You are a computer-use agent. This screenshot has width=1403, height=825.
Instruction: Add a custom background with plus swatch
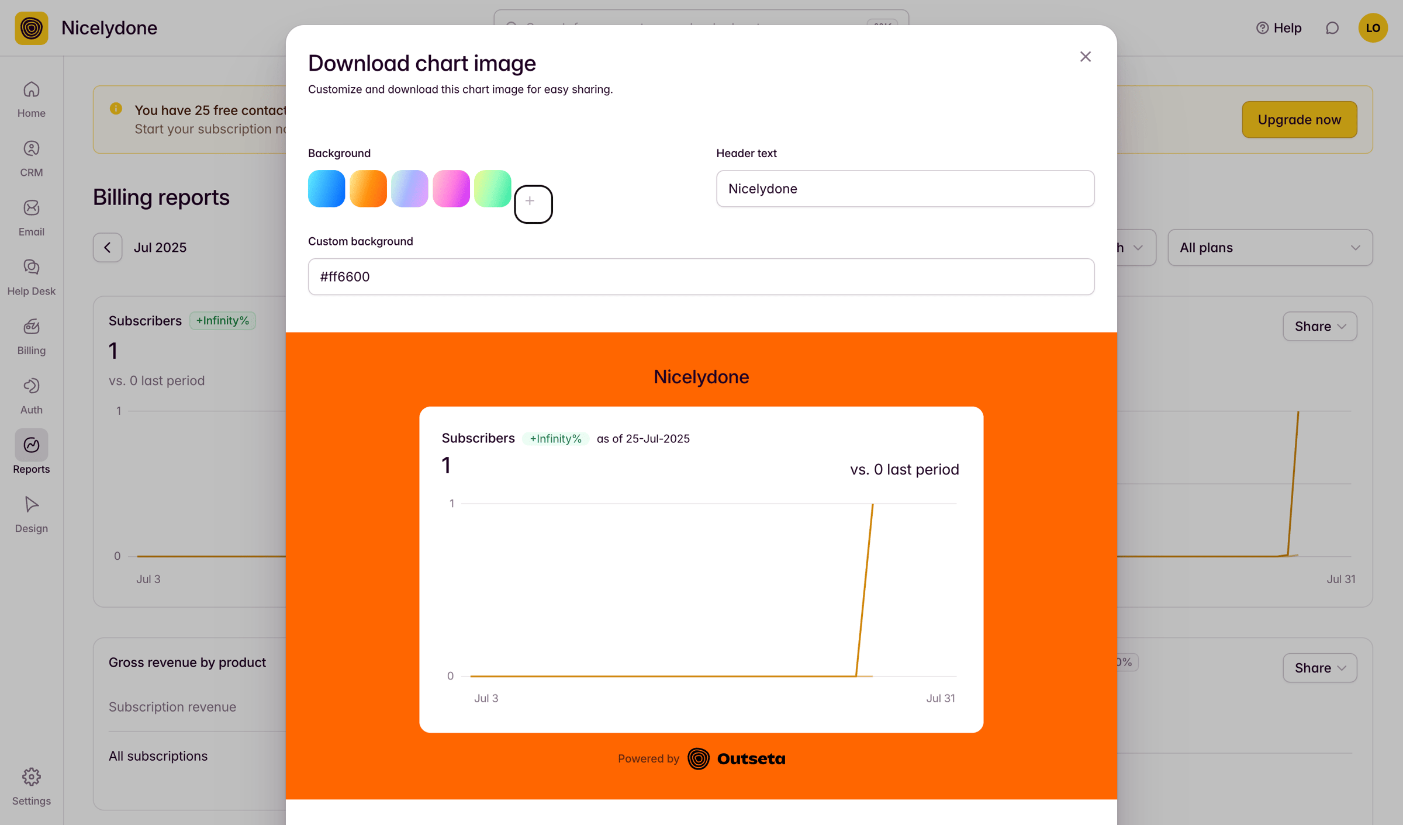pyautogui.click(x=533, y=204)
